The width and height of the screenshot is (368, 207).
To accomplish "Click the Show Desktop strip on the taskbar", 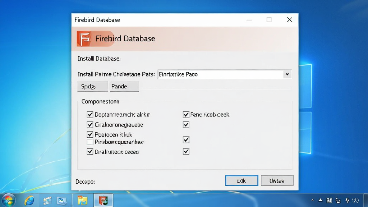I will tap(365, 200).
